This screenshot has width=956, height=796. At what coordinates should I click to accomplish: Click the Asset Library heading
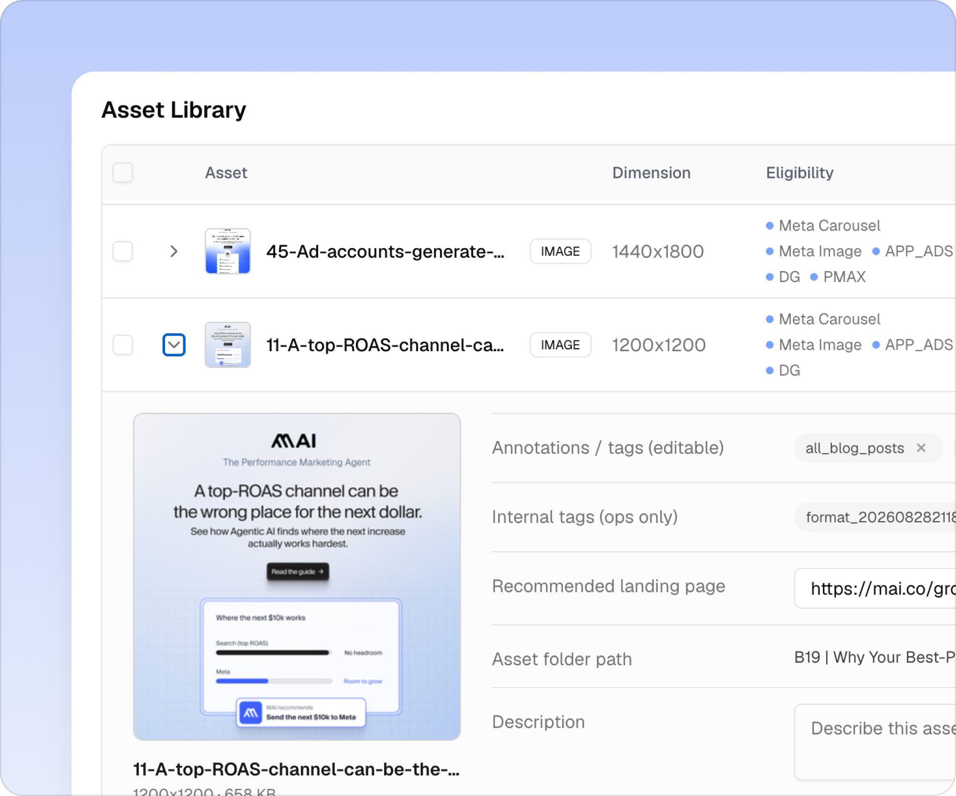pos(174,110)
